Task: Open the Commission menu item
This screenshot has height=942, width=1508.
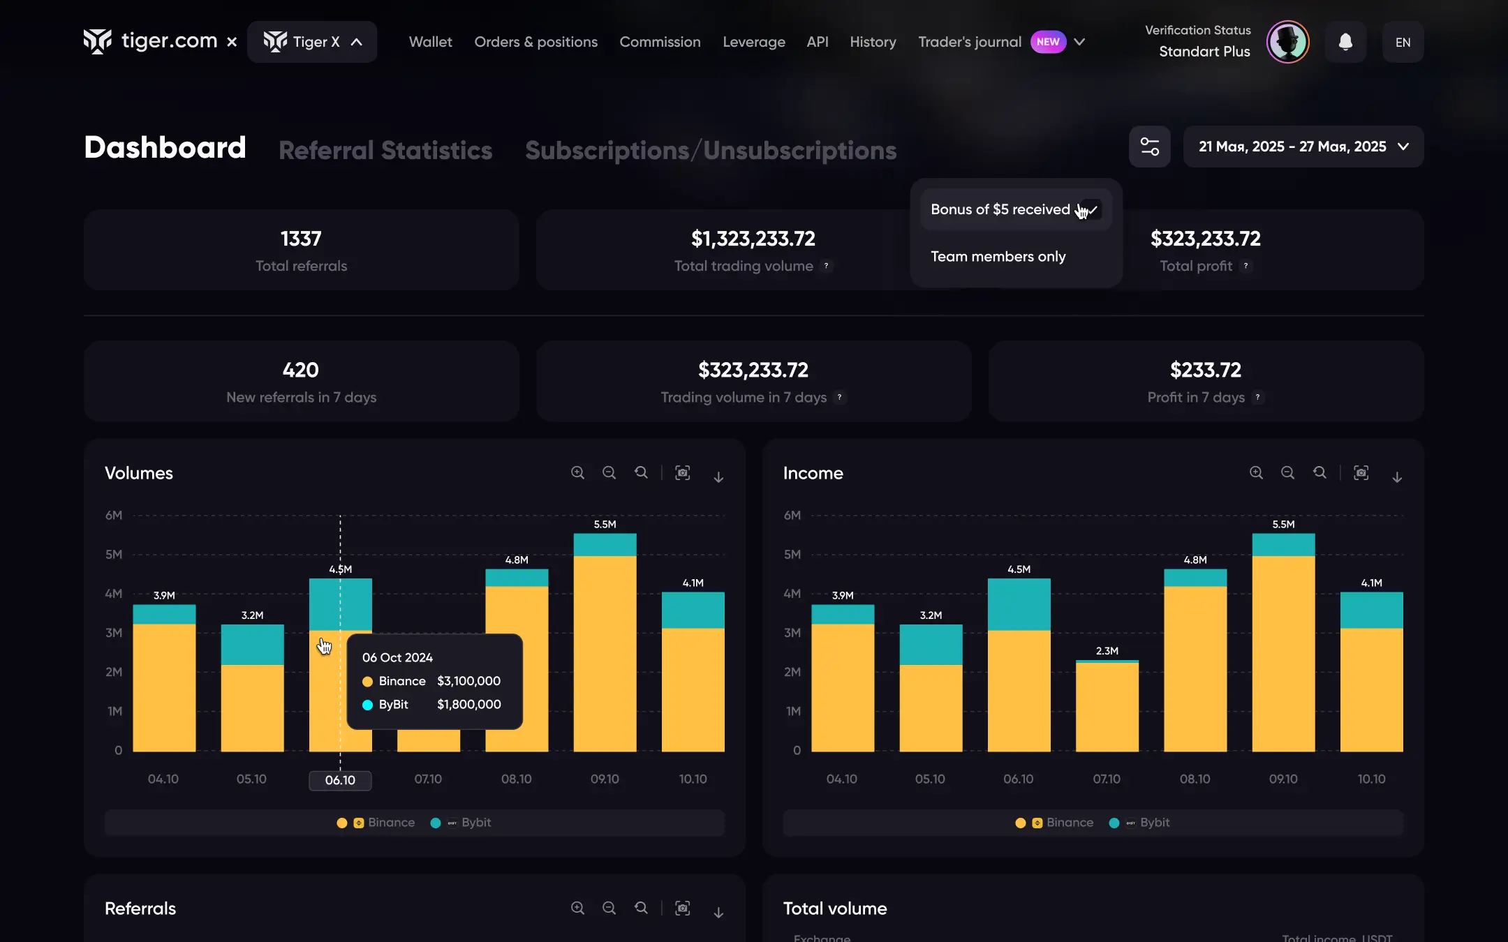Action: click(660, 42)
